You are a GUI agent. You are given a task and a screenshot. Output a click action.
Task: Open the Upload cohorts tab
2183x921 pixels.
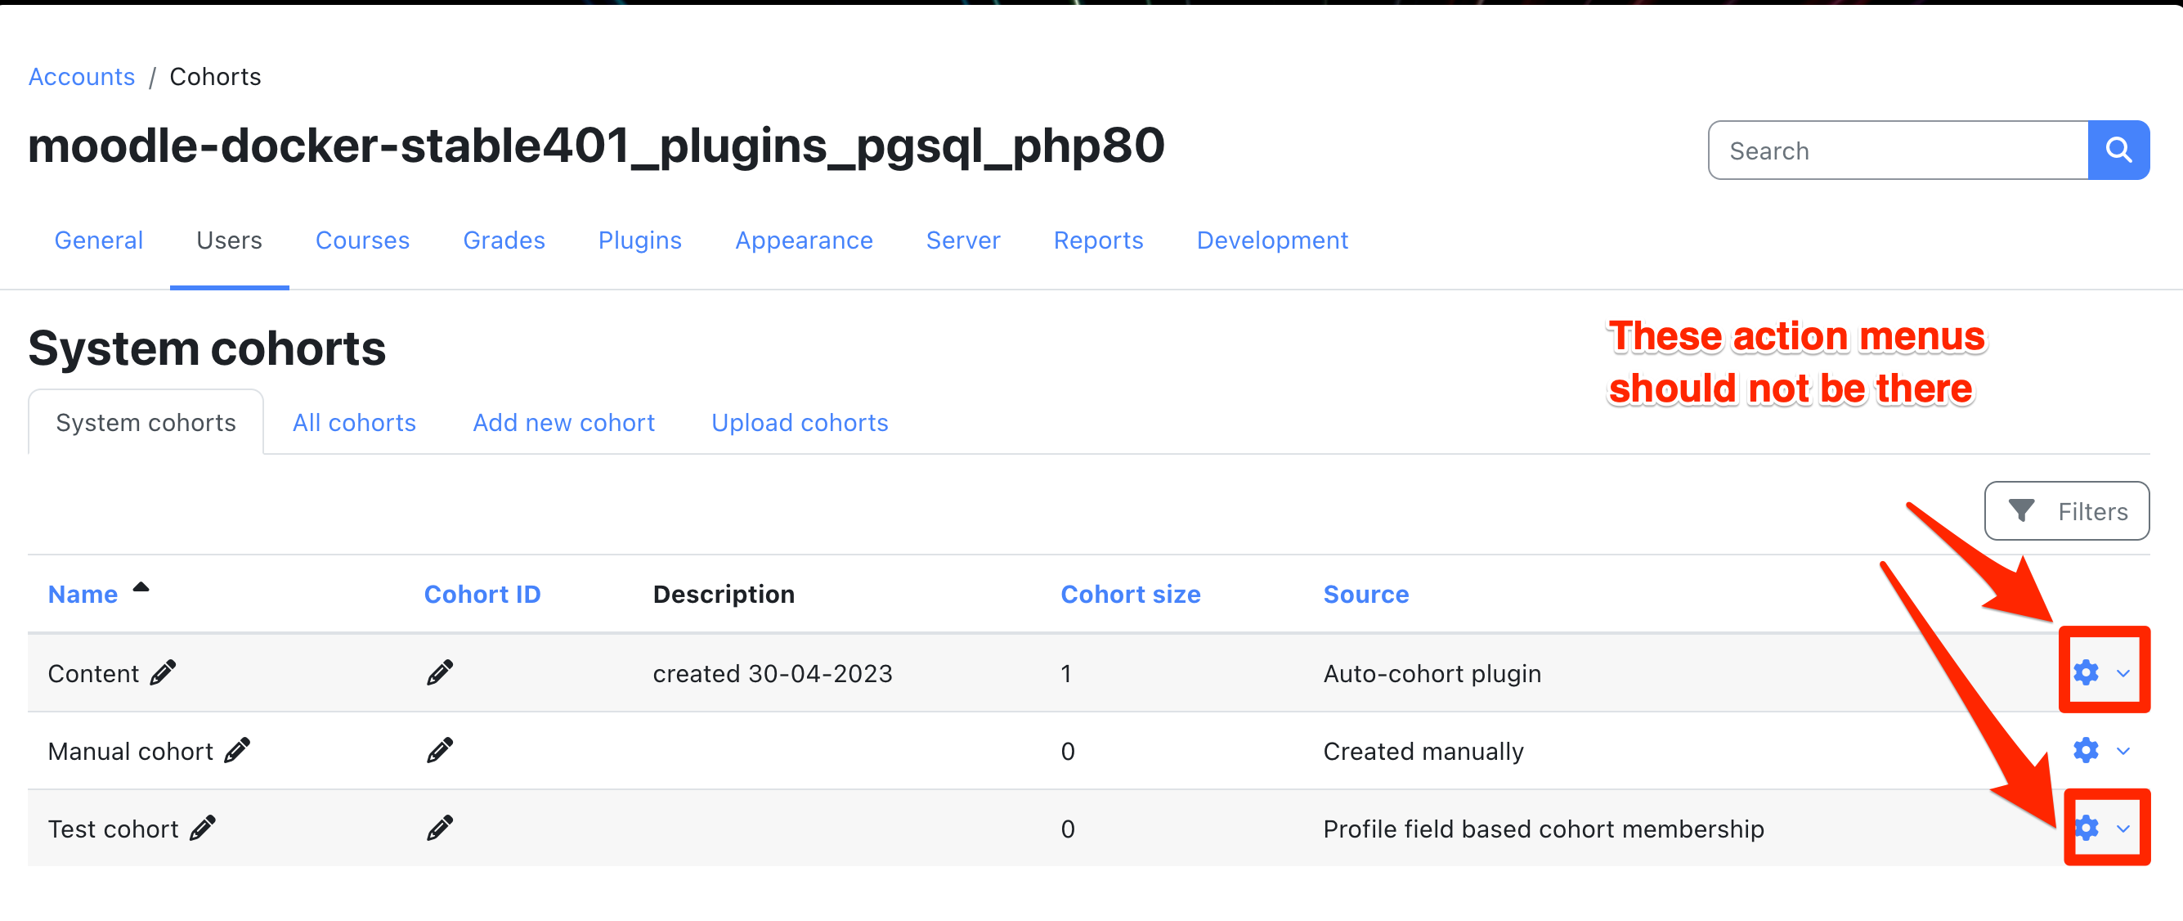[x=799, y=422]
